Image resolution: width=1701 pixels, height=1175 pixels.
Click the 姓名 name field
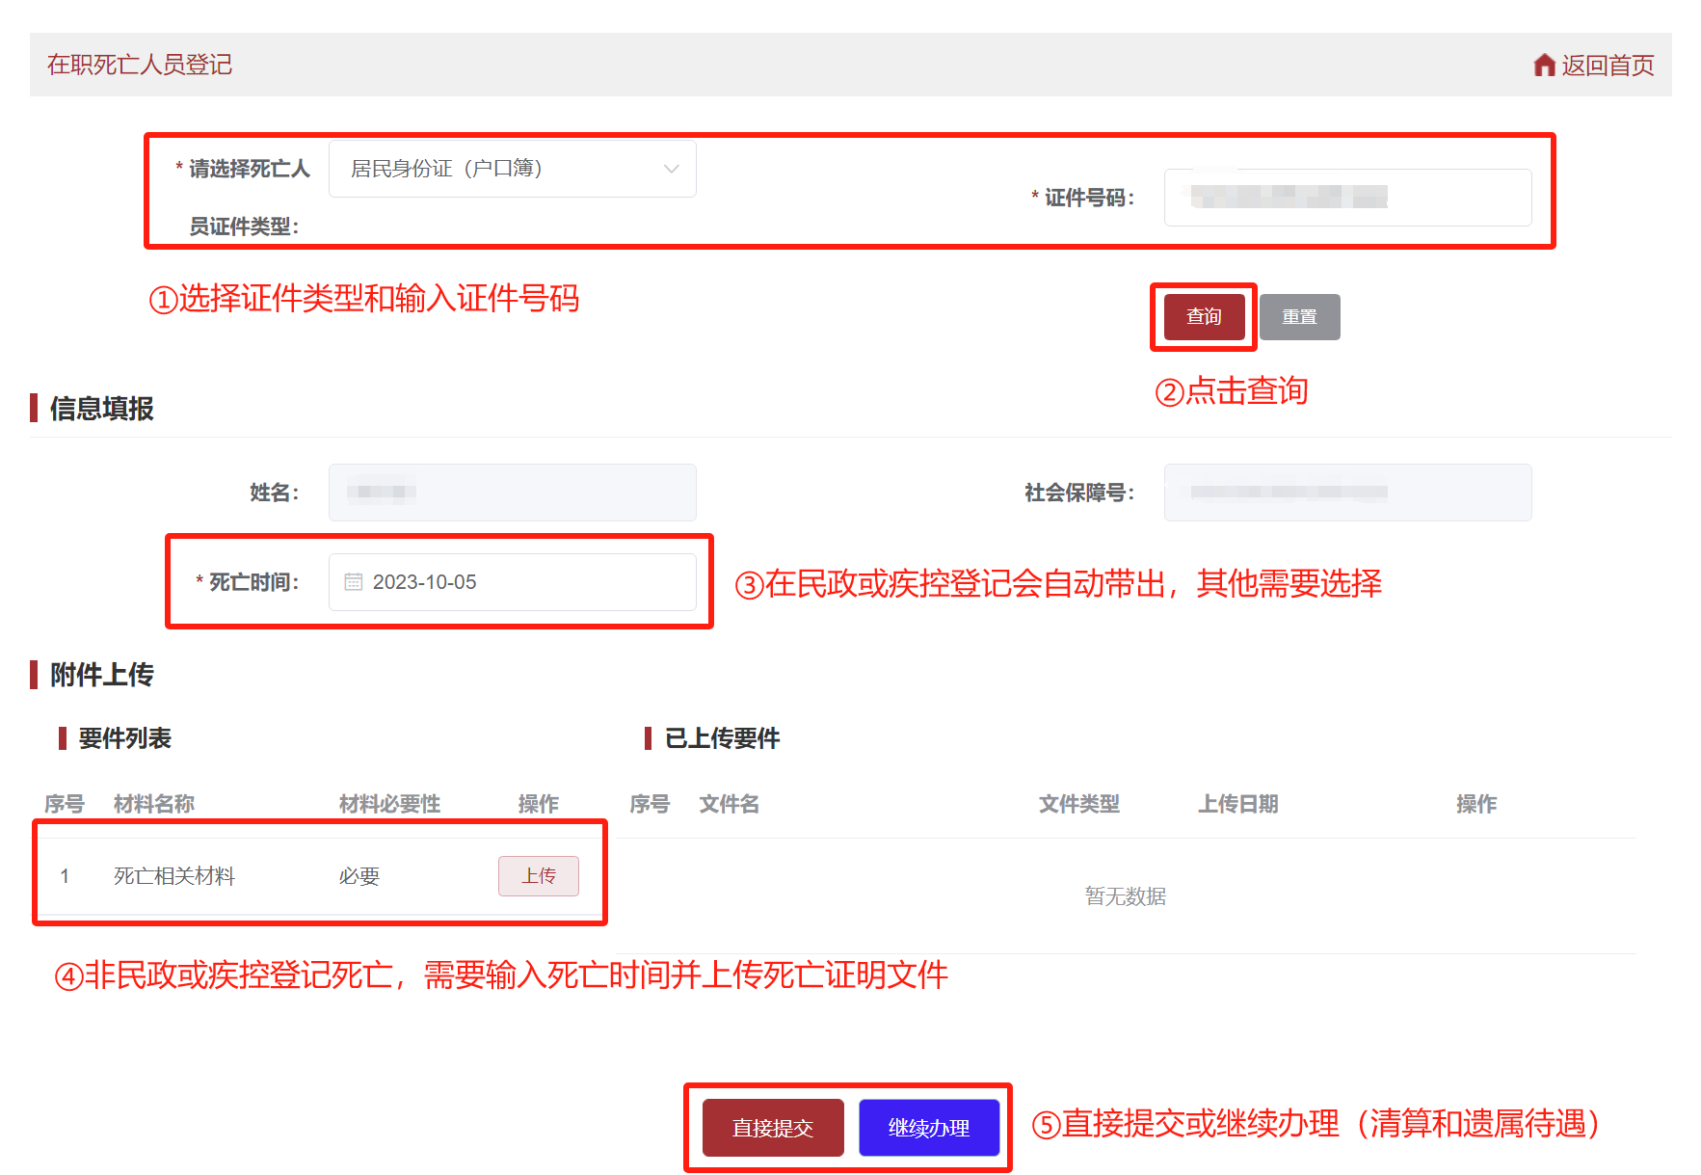coord(512,492)
